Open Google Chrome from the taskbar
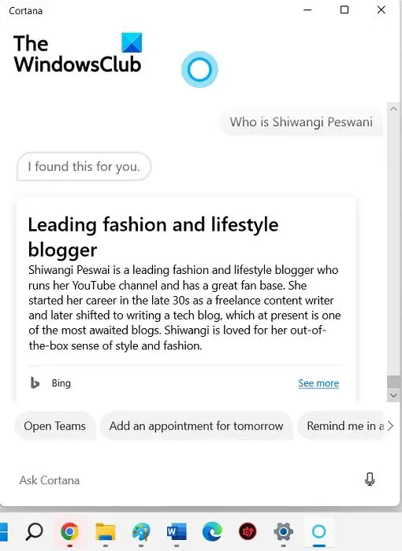 tap(69, 531)
